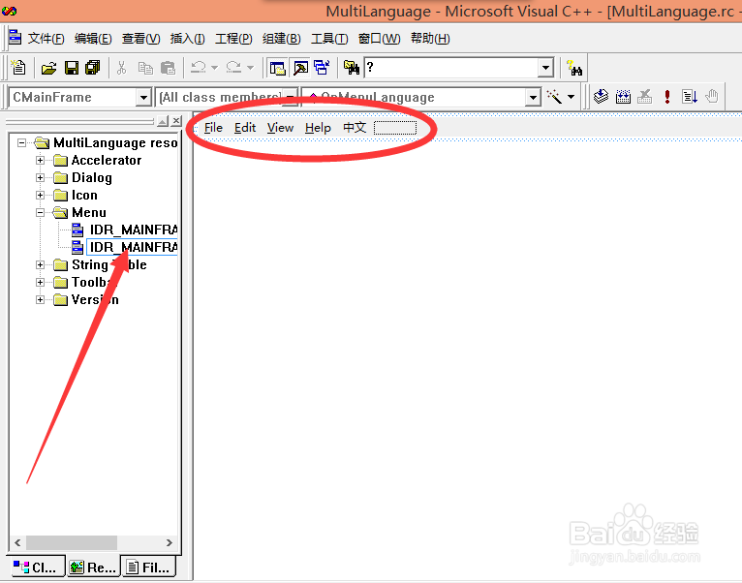Click the Compile icon
742x583 pixels.
(x=601, y=97)
